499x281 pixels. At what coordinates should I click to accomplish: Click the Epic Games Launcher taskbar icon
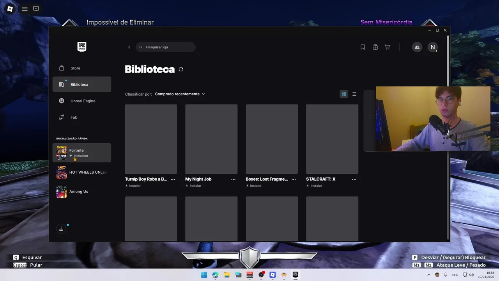coord(296,275)
